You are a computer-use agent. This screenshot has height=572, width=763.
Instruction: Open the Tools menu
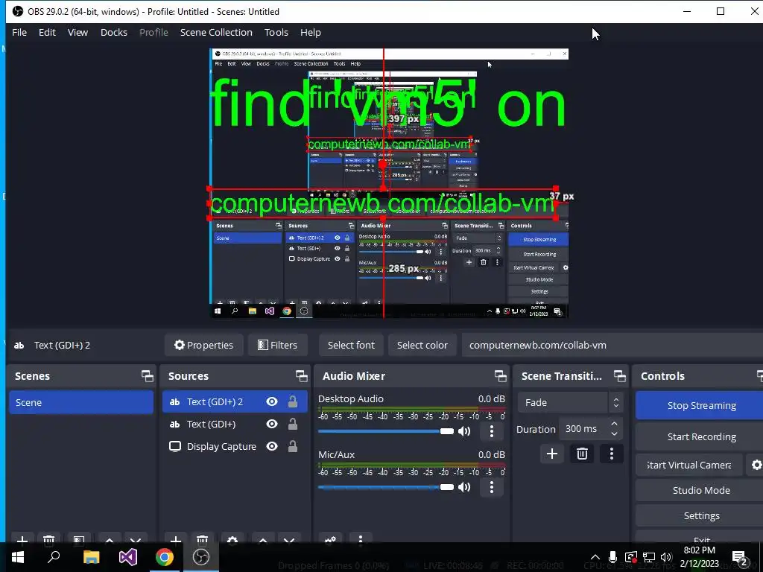tap(276, 32)
